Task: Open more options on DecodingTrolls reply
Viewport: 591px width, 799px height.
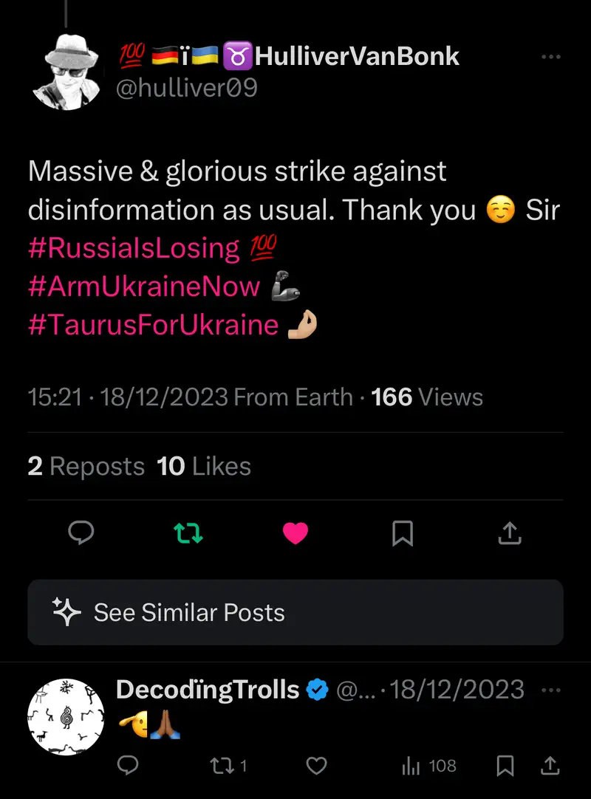Action: coord(551,690)
